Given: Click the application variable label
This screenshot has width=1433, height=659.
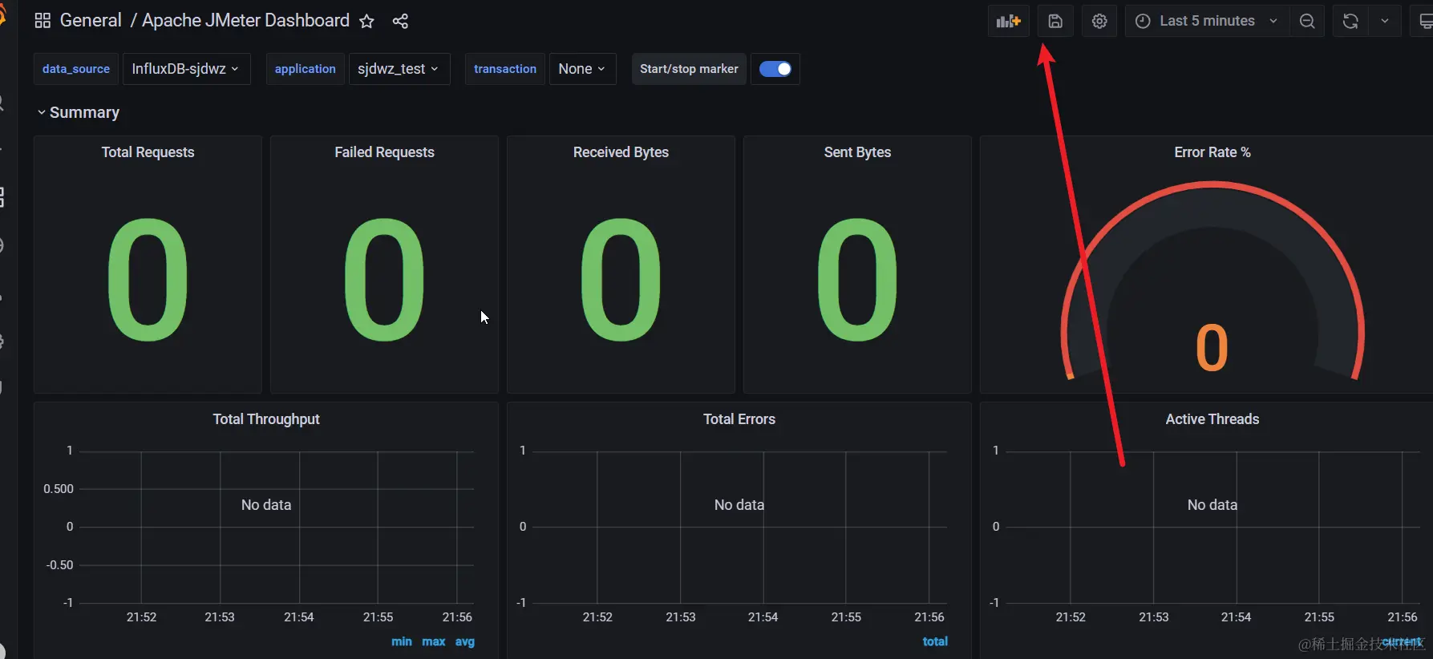Looking at the screenshot, I should pos(306,69).
